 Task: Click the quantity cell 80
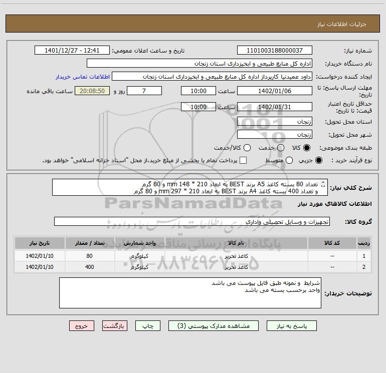89,256
